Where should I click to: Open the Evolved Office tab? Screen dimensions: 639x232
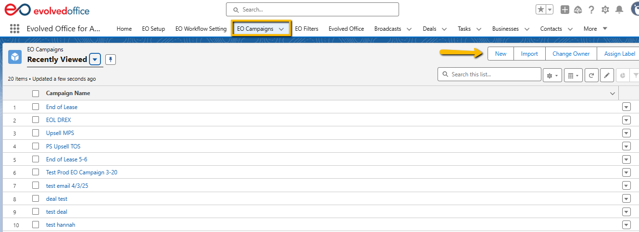346,29
